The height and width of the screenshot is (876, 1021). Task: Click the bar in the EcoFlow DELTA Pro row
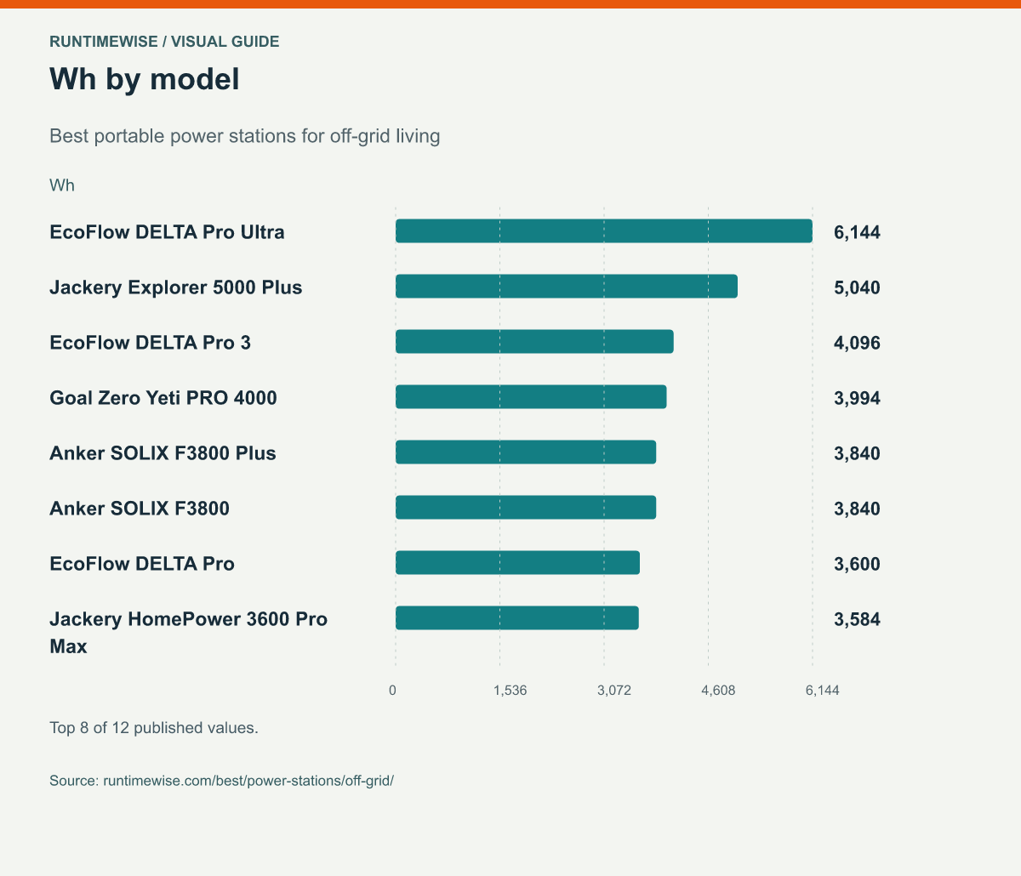coord(517,563)
